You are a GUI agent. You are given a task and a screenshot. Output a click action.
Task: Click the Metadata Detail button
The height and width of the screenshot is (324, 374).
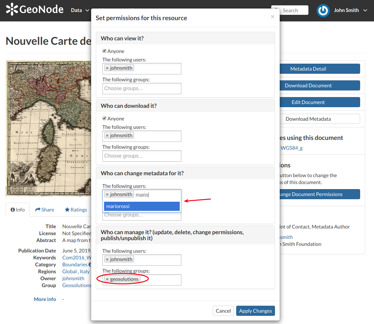320,69
